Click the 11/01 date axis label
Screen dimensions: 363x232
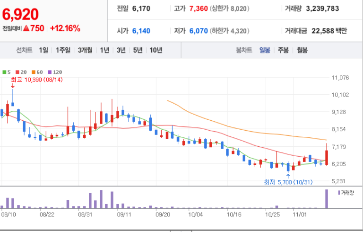(x=300, y=214)
